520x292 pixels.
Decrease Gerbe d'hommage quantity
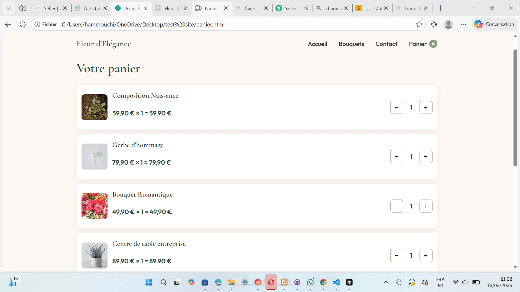(x=396, y=157)
